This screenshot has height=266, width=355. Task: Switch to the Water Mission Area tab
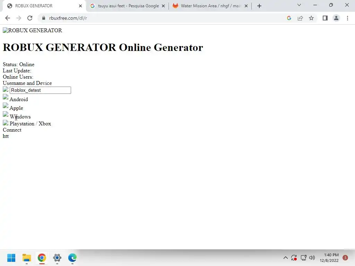tap(210, 6)
